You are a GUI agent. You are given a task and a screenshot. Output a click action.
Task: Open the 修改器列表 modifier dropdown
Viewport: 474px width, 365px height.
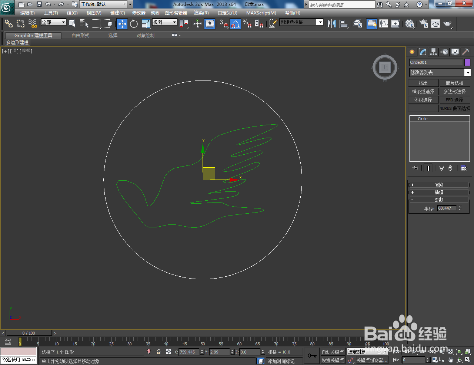(x=439, y=72)
